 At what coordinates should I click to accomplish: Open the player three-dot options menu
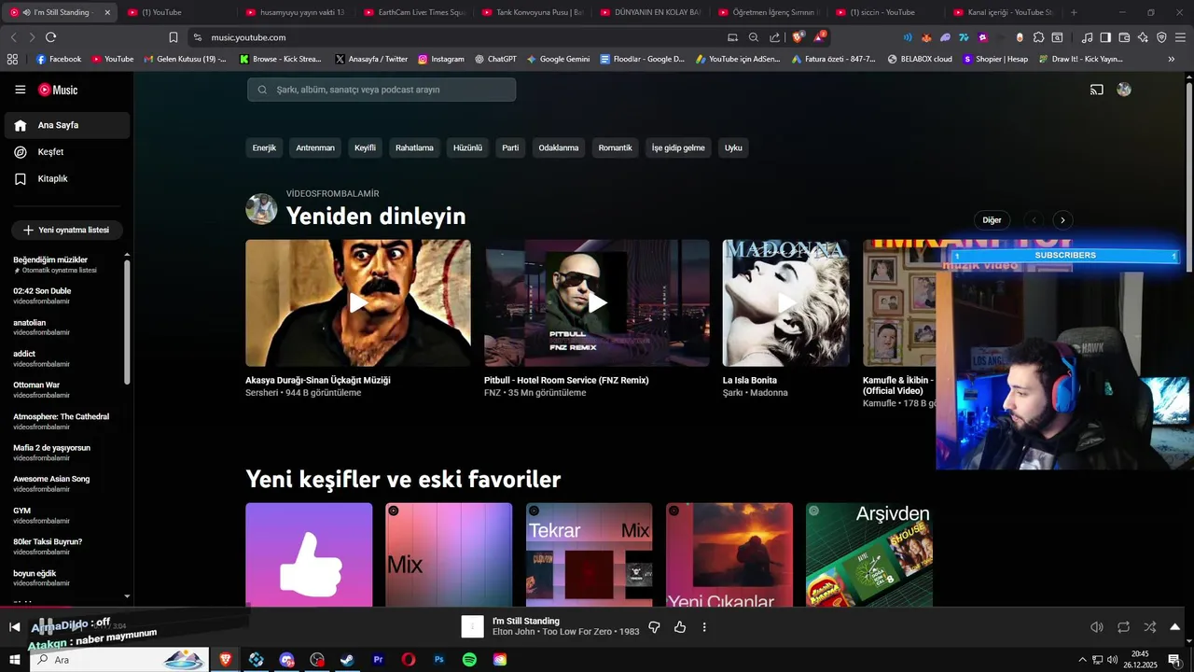(704, 627)
